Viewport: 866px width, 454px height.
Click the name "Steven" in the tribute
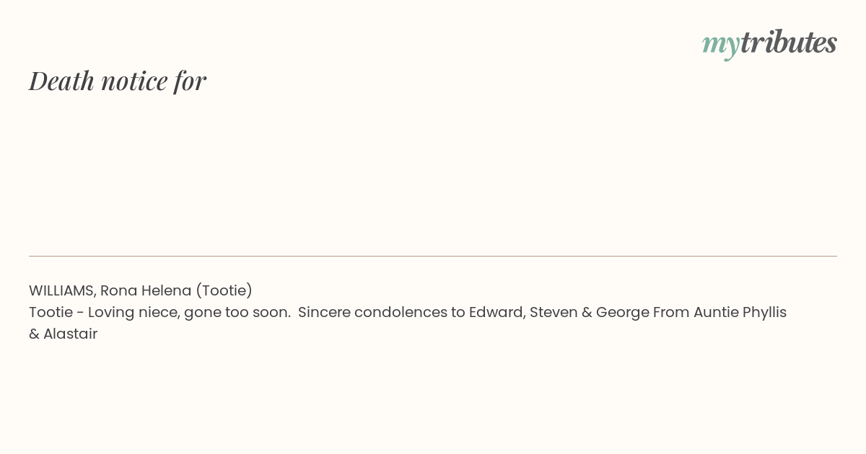coord(554,312)
